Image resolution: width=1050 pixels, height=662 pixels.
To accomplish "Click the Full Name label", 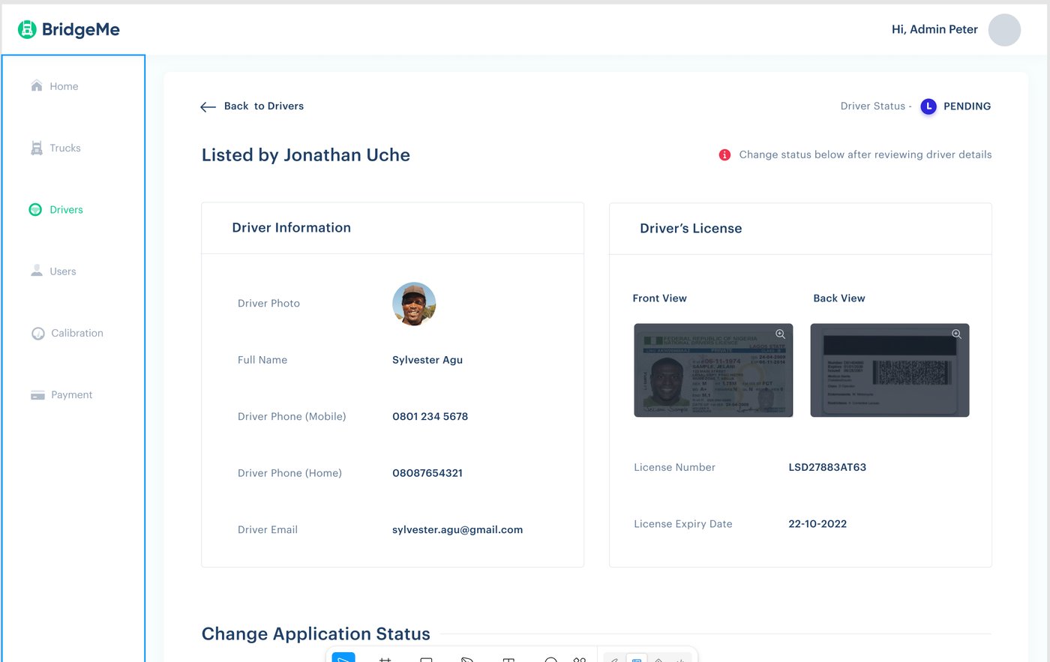I will point(262,360).
